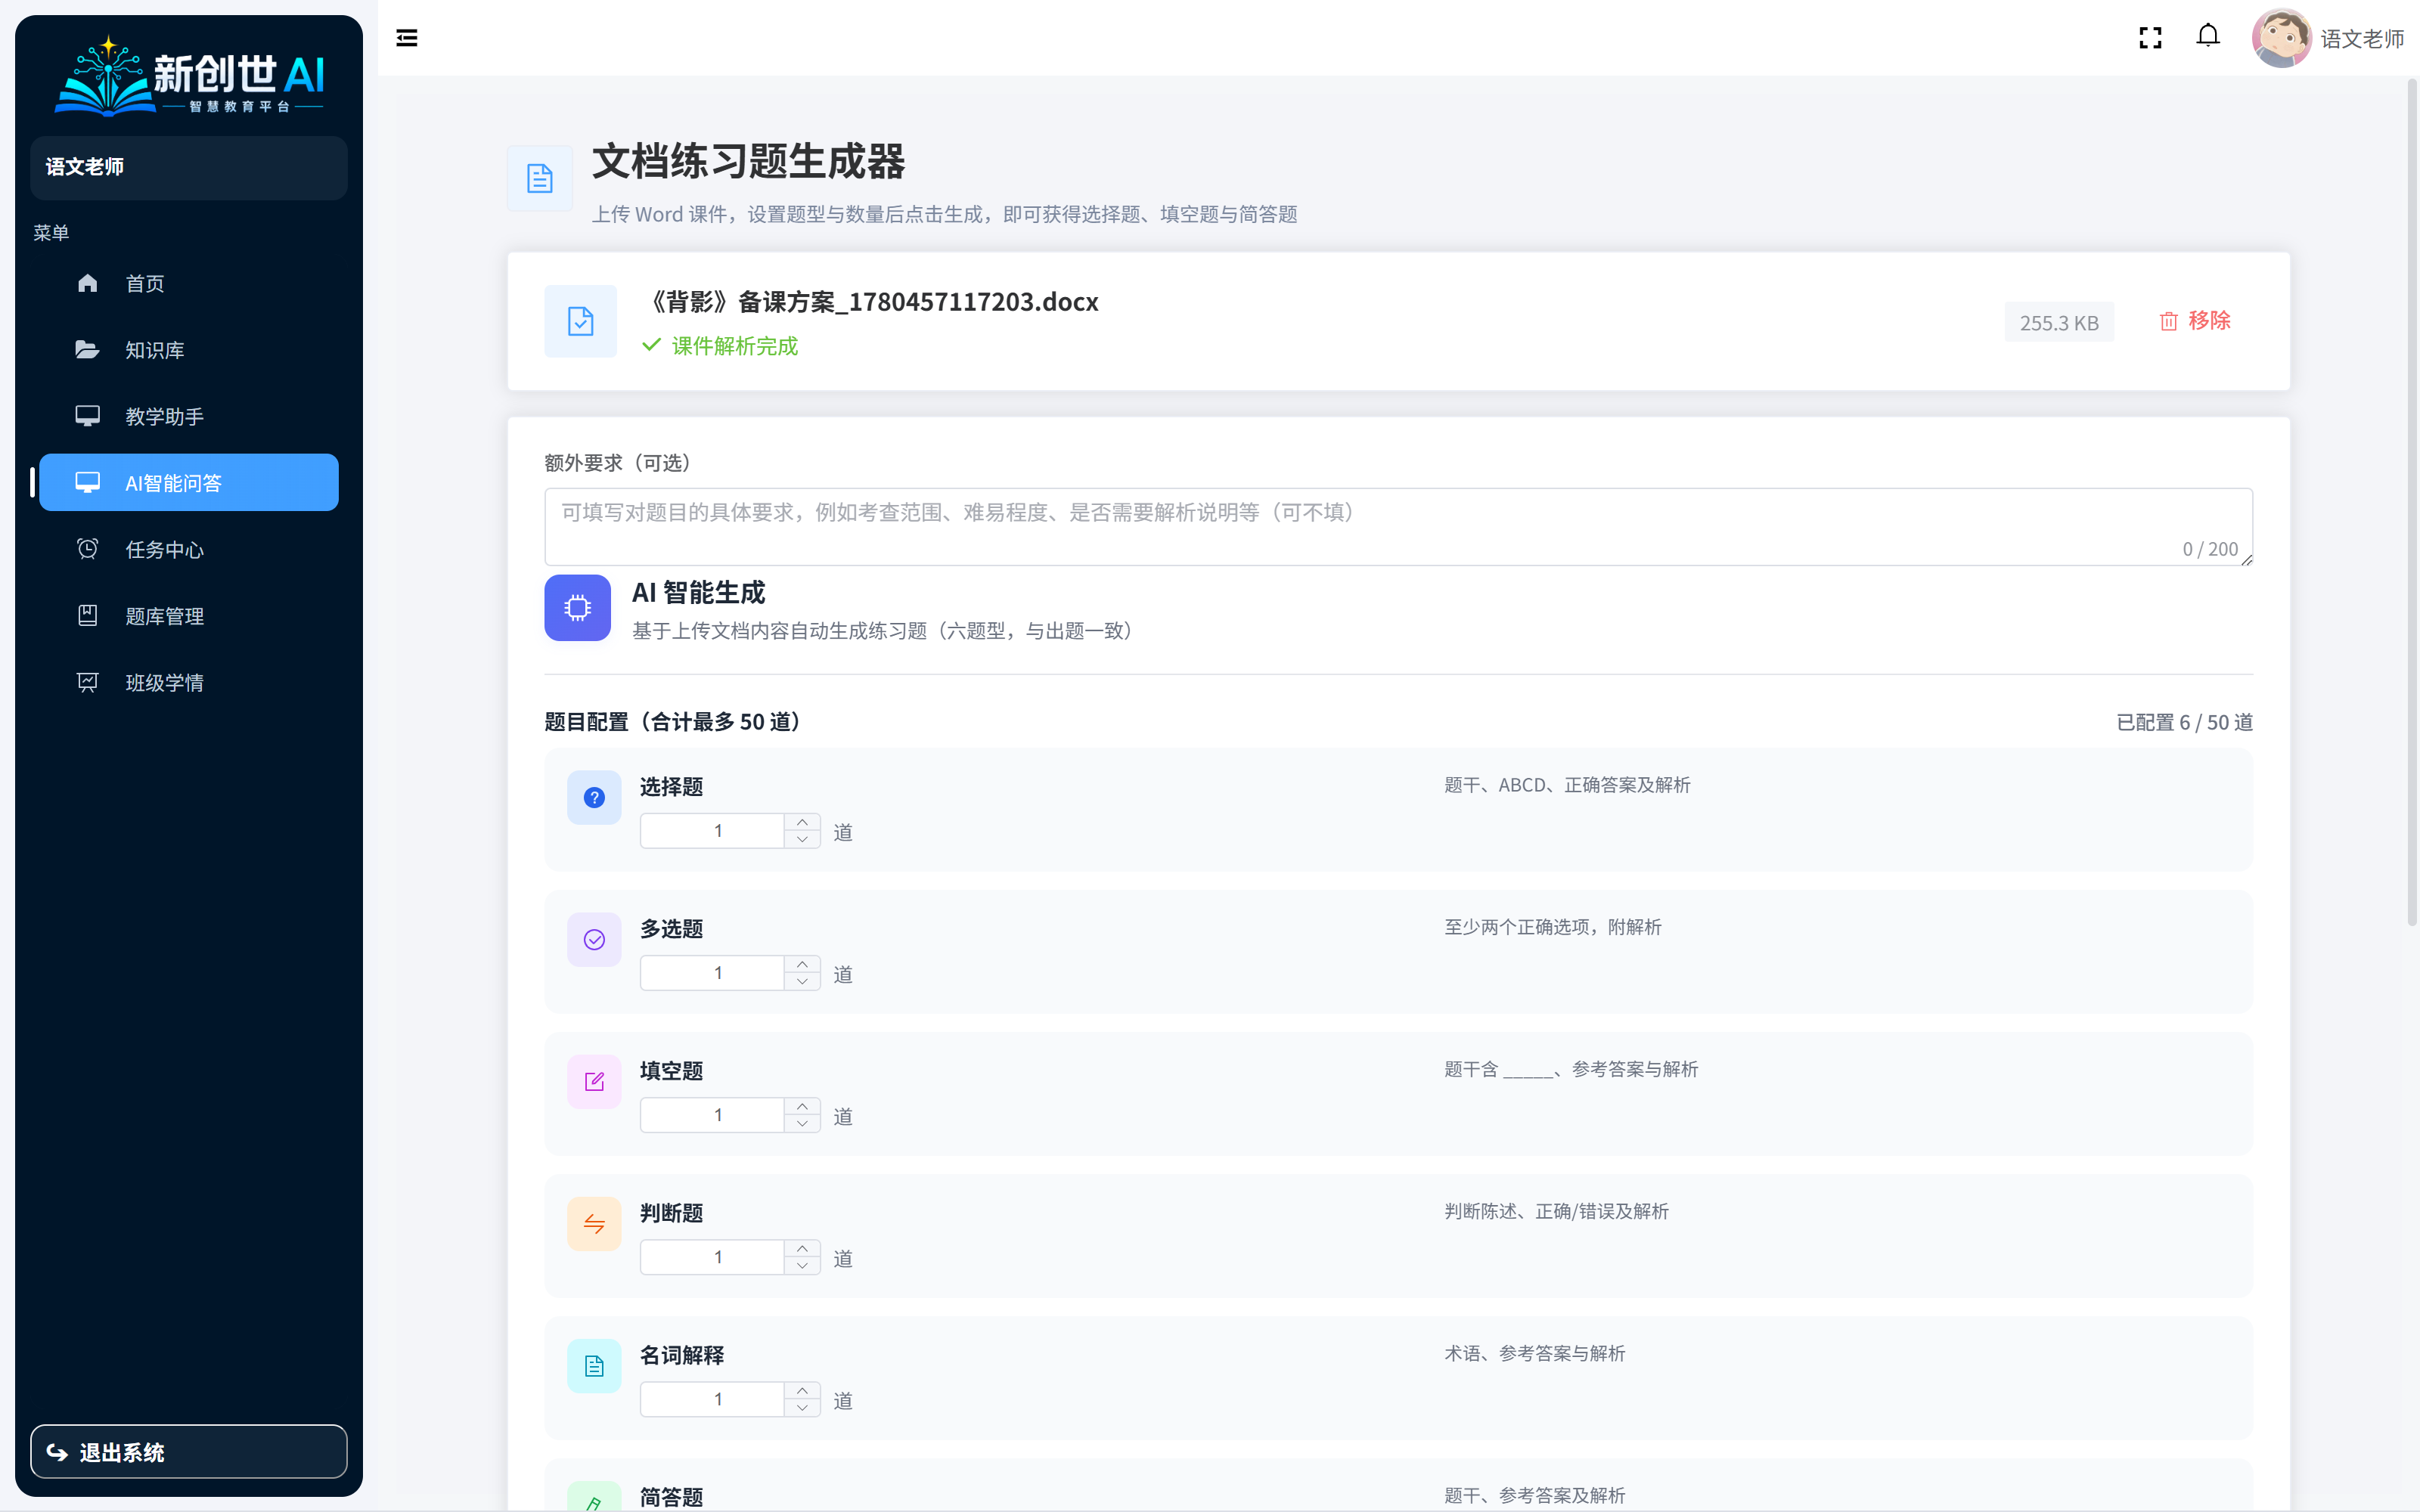Click the arrow icon on 退出系统
2420x1512 pixels.
tap(57, 1452)
